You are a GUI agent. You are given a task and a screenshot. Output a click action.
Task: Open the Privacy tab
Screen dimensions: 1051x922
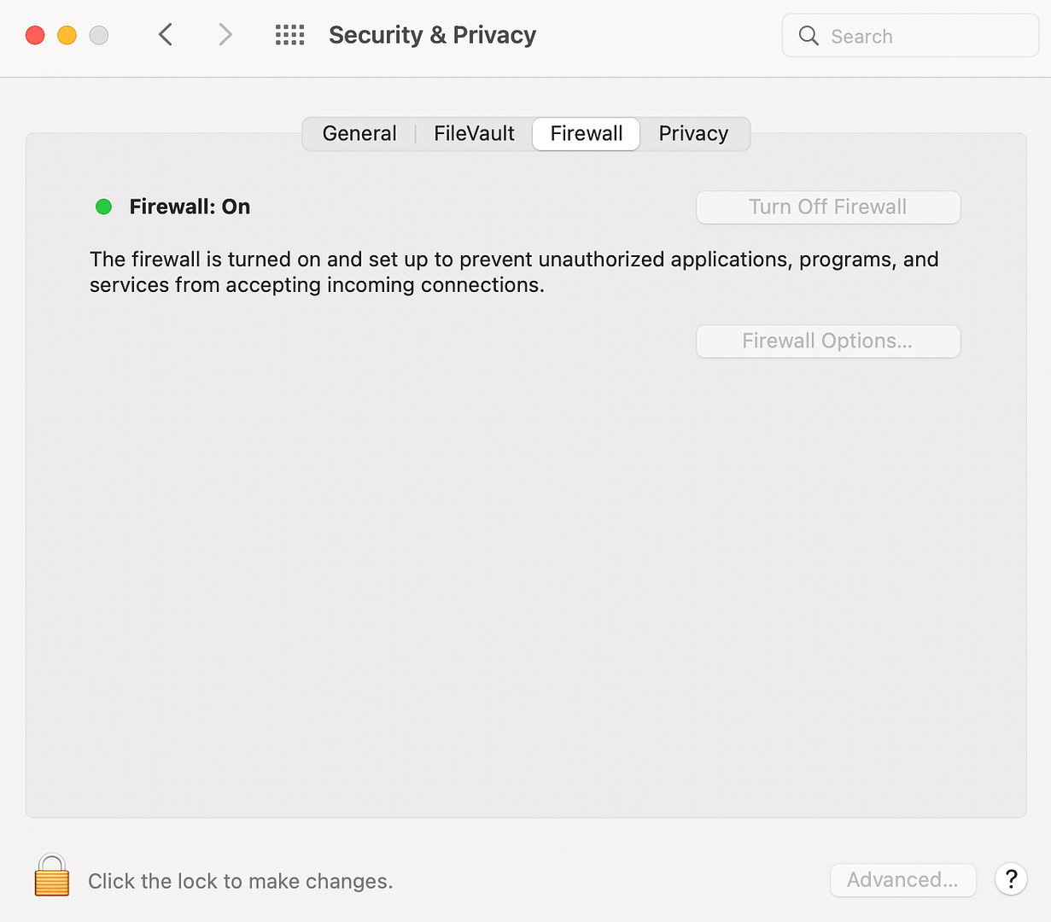(693, 133)
